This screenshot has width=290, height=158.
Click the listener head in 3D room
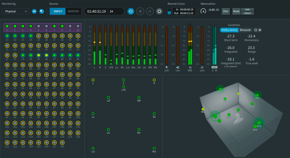(x=237, y=118)
